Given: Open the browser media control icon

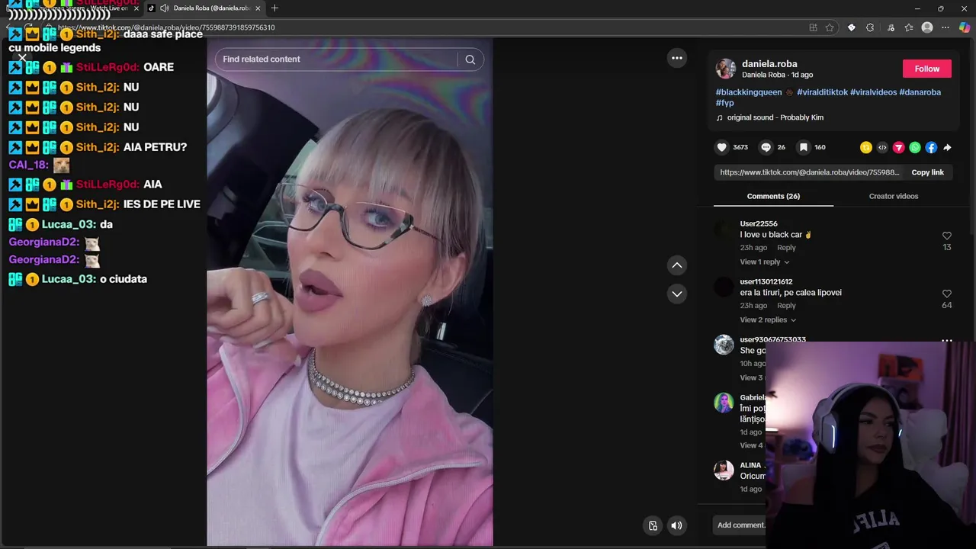Looking at the screenshot, I should coord(891,27).
